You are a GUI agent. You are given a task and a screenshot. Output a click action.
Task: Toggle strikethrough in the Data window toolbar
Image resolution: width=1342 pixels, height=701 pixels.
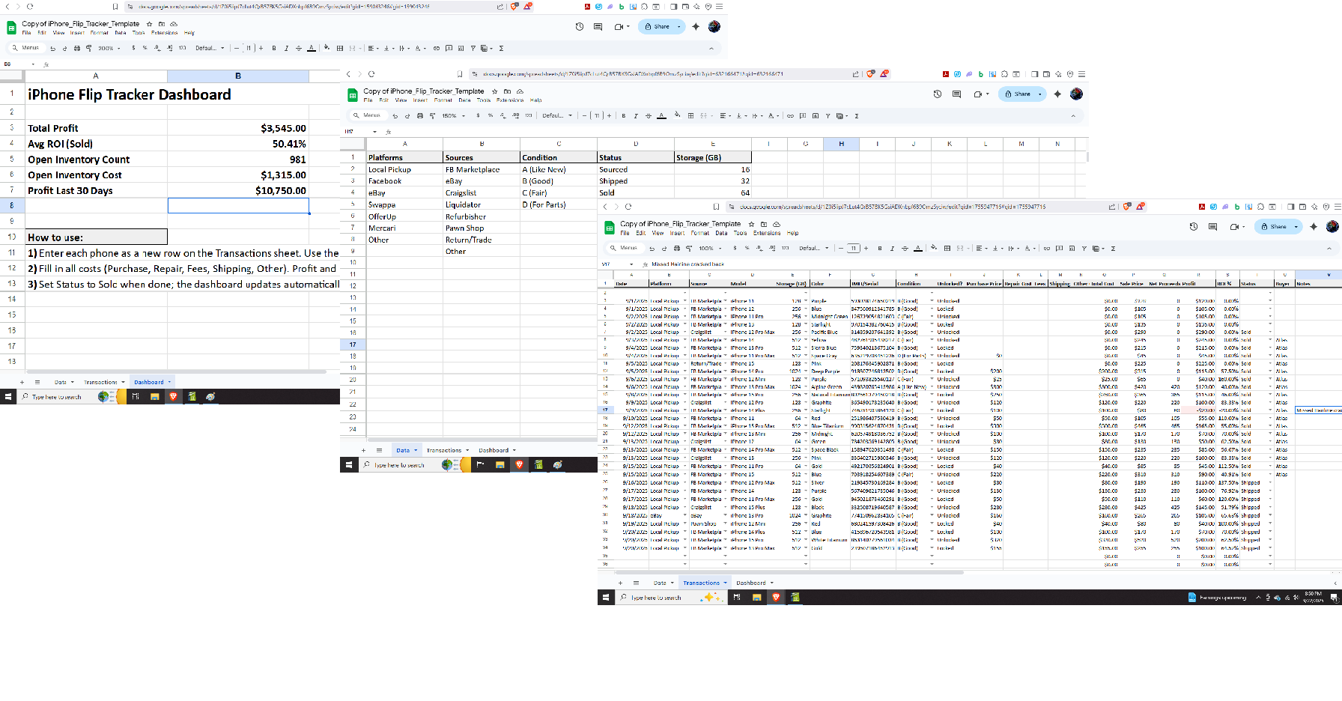pyautogui.click(x=649, y=116)
